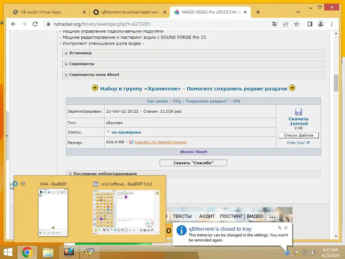This screenshot has height=259, width=345.
Task: Switch to the qBittorrent download tab
Action: [x=130, y=12]
